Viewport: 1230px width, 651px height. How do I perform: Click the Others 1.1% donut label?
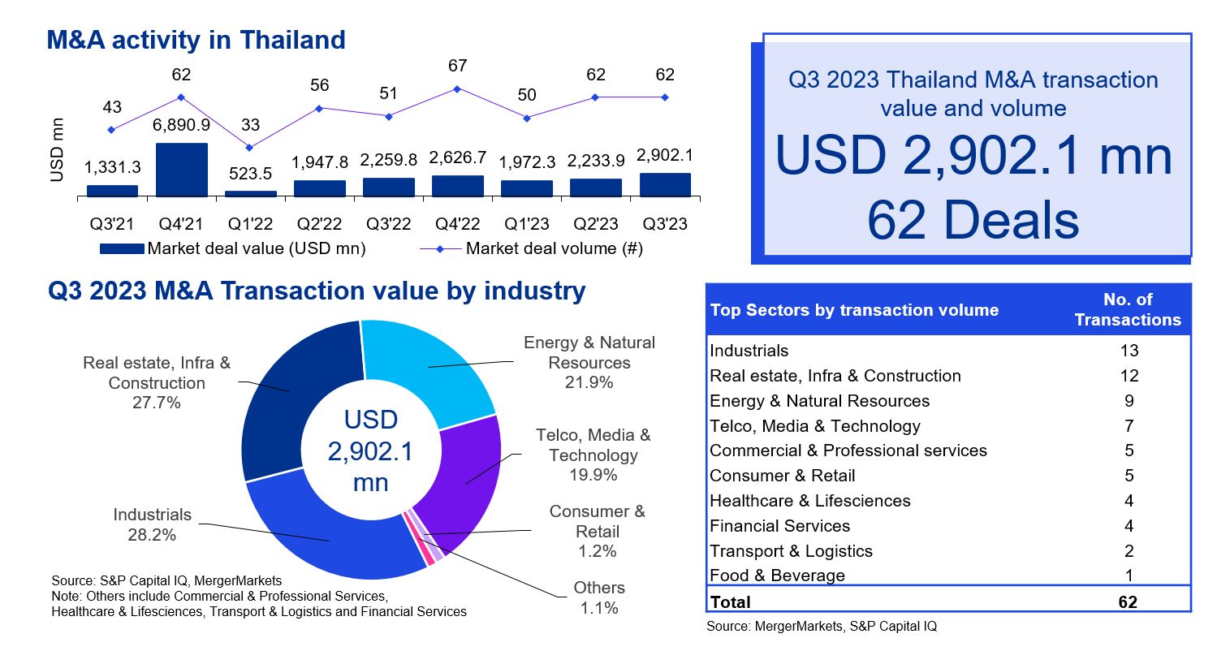pyautogui.click(x=599, y=597)
